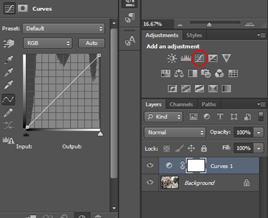The height and width of the screenshot is (218, 268).
Task: Hide the Background layer
Action: click(150, 182)
